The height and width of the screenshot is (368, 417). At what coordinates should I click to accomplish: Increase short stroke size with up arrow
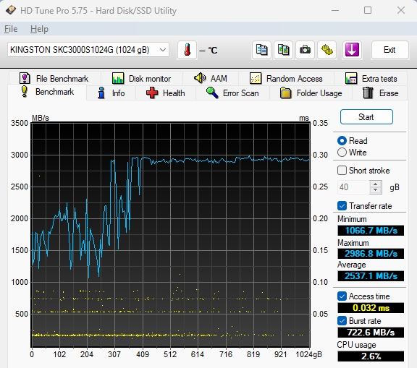click(x=375, y=184)
